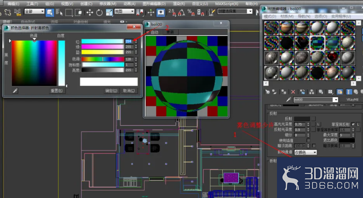Viewport: 363px width, 198px height.
Task: Toggle show background in preview icon
Action: pyautogui.click(x=339, y=92)
